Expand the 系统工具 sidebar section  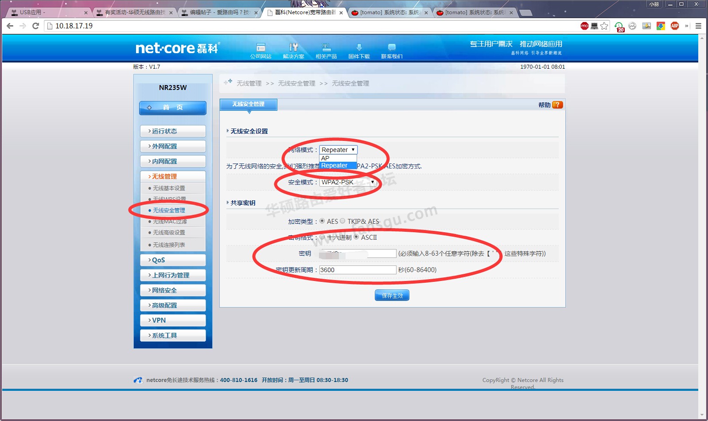click(173, 335)
